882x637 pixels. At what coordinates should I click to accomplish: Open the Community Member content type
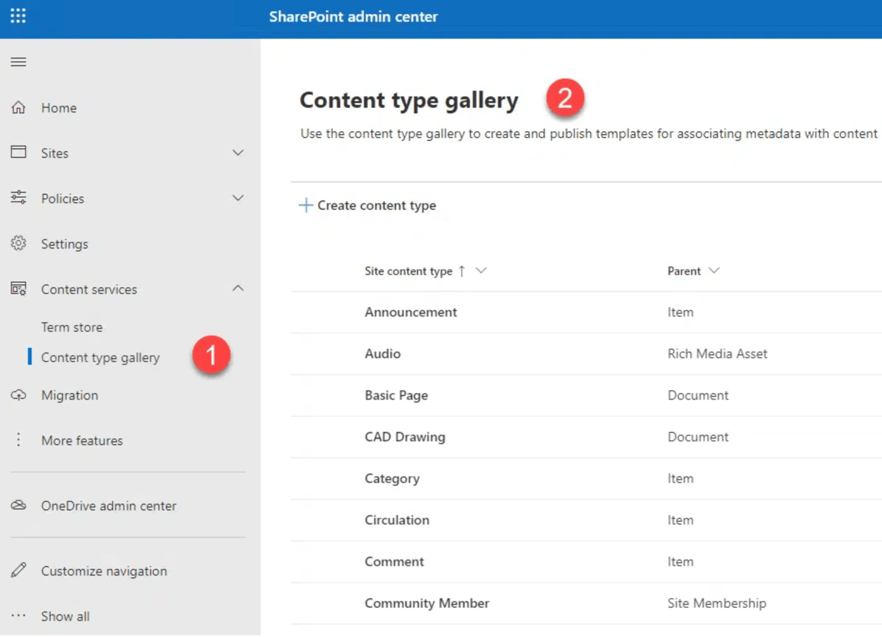427,603
